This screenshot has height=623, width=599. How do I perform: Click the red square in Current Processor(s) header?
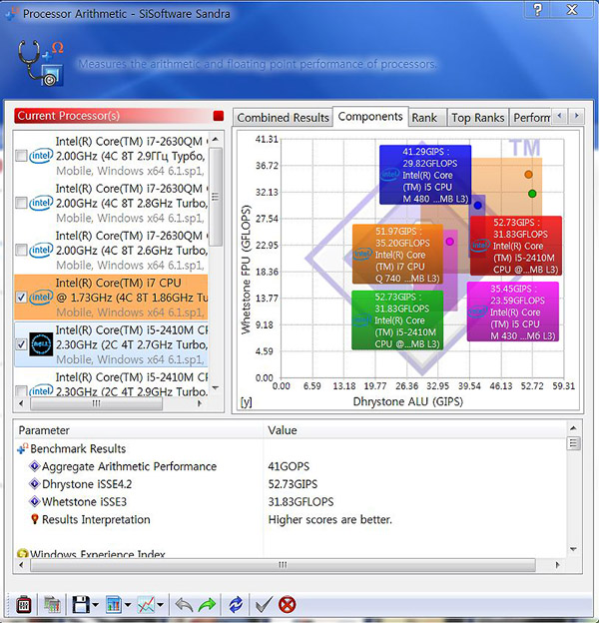219,116
